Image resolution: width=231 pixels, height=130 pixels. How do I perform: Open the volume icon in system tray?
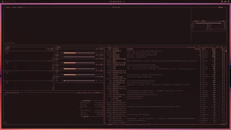[225, 1]
